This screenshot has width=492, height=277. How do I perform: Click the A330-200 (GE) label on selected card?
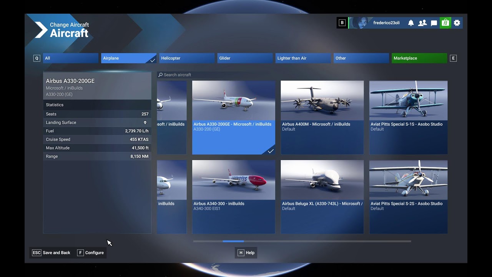pyautogui.click(x=207, y=129)
